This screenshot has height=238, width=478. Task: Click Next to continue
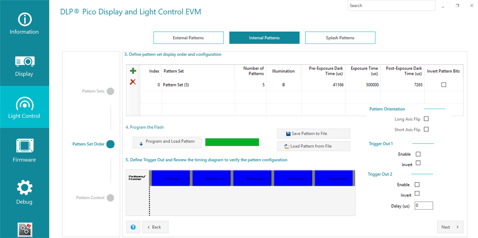[450, 227]
